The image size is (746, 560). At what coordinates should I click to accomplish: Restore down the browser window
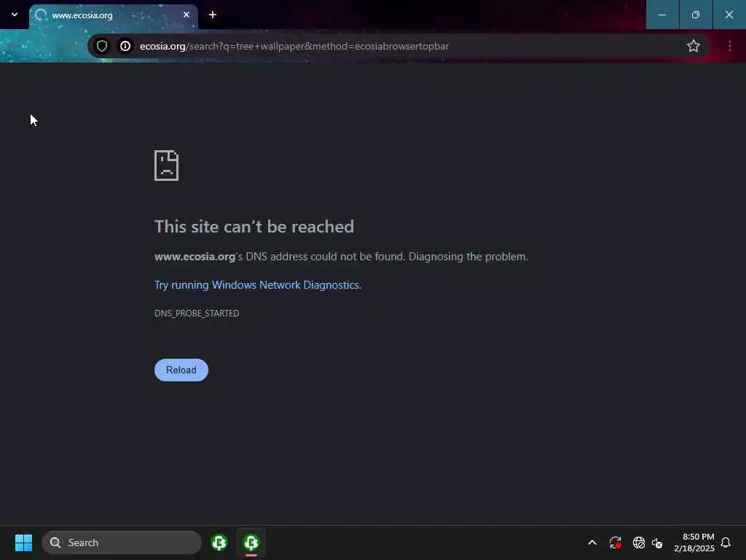(696, 15)
